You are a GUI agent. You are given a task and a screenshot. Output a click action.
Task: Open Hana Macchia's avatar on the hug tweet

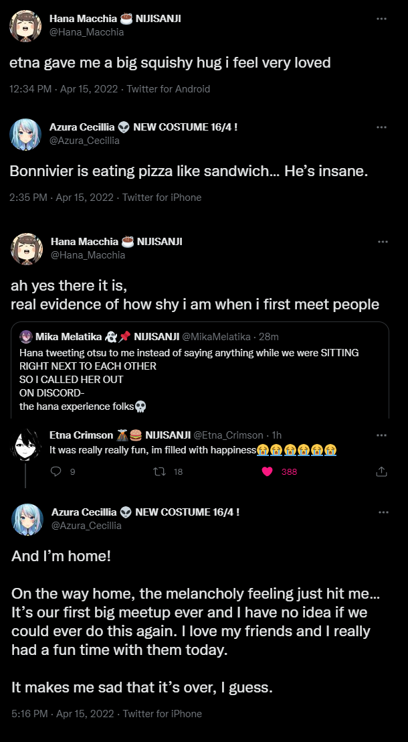(x=26, y=25)
